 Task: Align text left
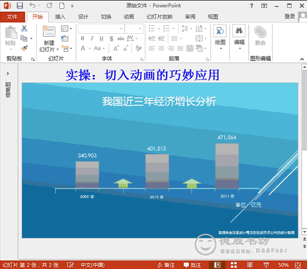152,48
